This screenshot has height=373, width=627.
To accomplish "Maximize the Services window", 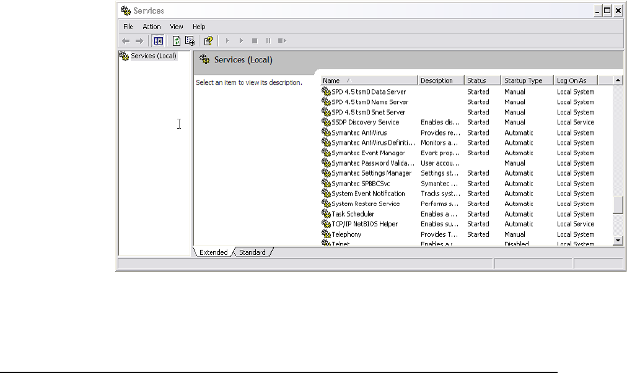I will point(607,11).
